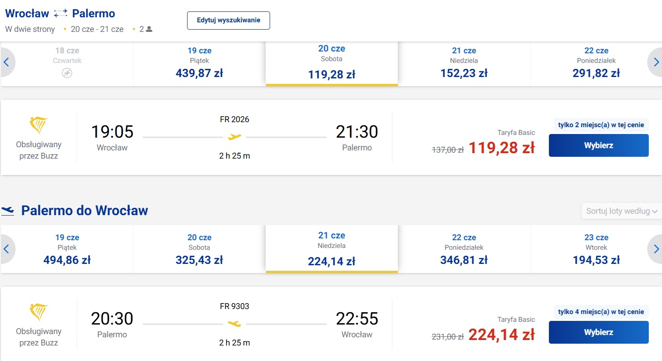
Task: Show earlier outbound dates with left arrow
Action: tap(7, 62)
